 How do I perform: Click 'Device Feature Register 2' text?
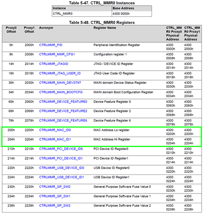coord(112,111)
